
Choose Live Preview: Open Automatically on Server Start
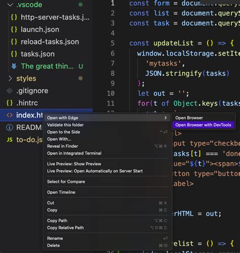pos(107,171)
